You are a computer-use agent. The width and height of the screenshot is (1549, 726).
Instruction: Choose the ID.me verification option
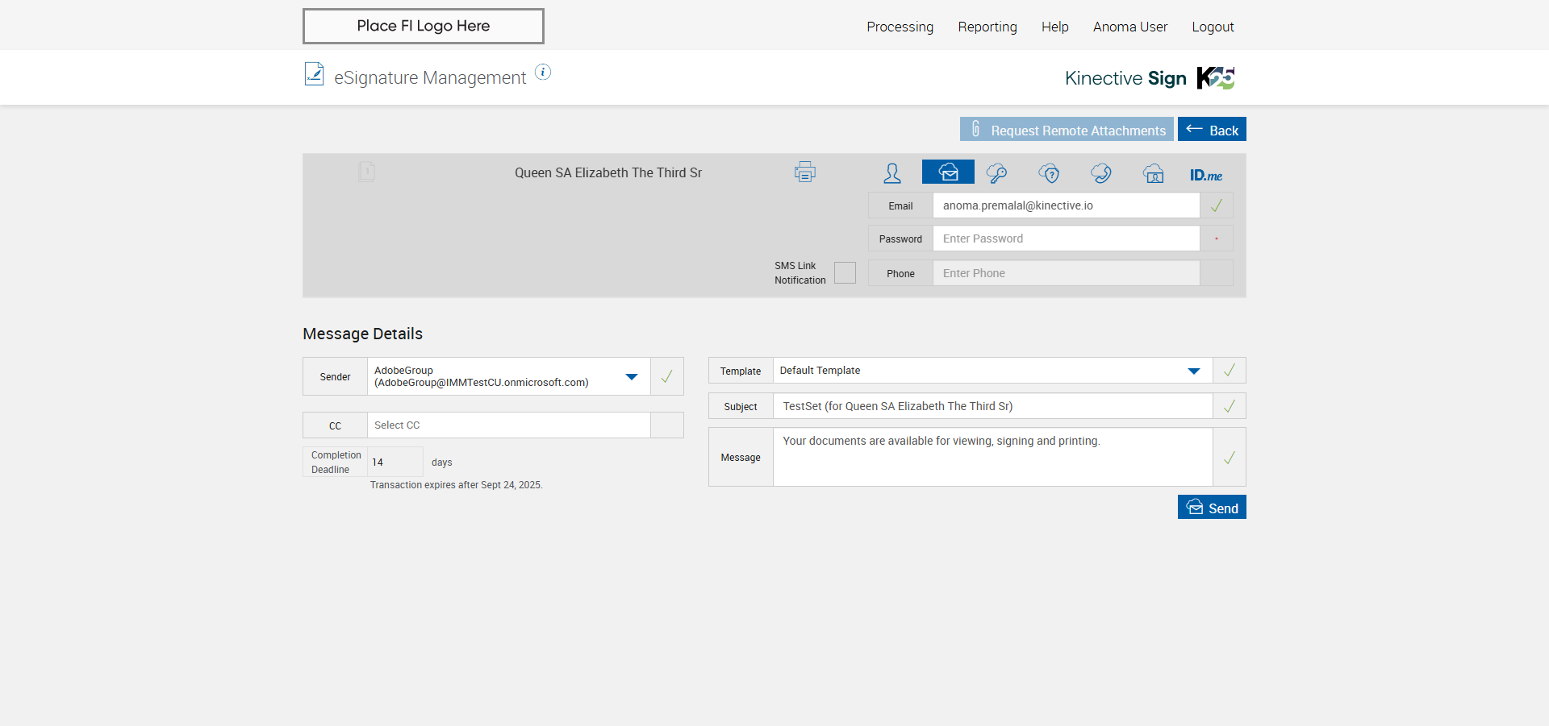pos(1206,175)
